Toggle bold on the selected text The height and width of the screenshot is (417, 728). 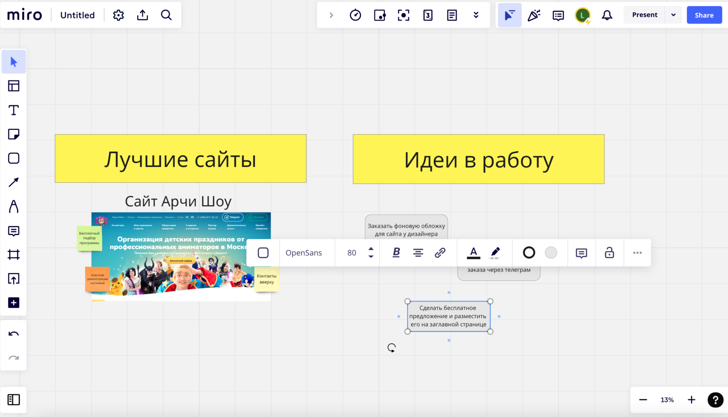pos(395,252)
